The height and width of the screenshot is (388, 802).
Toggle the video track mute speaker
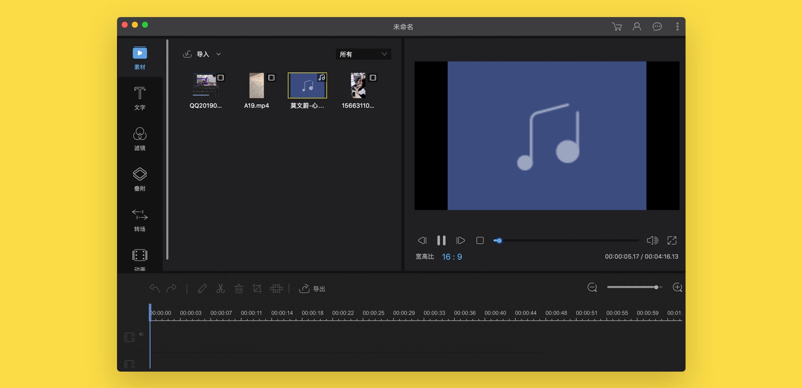point(141,334)
